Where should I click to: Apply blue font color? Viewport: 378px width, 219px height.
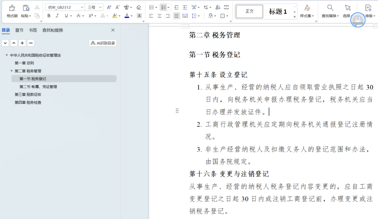127,16
